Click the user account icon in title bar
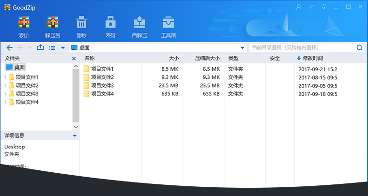The width and height of the screenshot is (368, 196). 299,7
